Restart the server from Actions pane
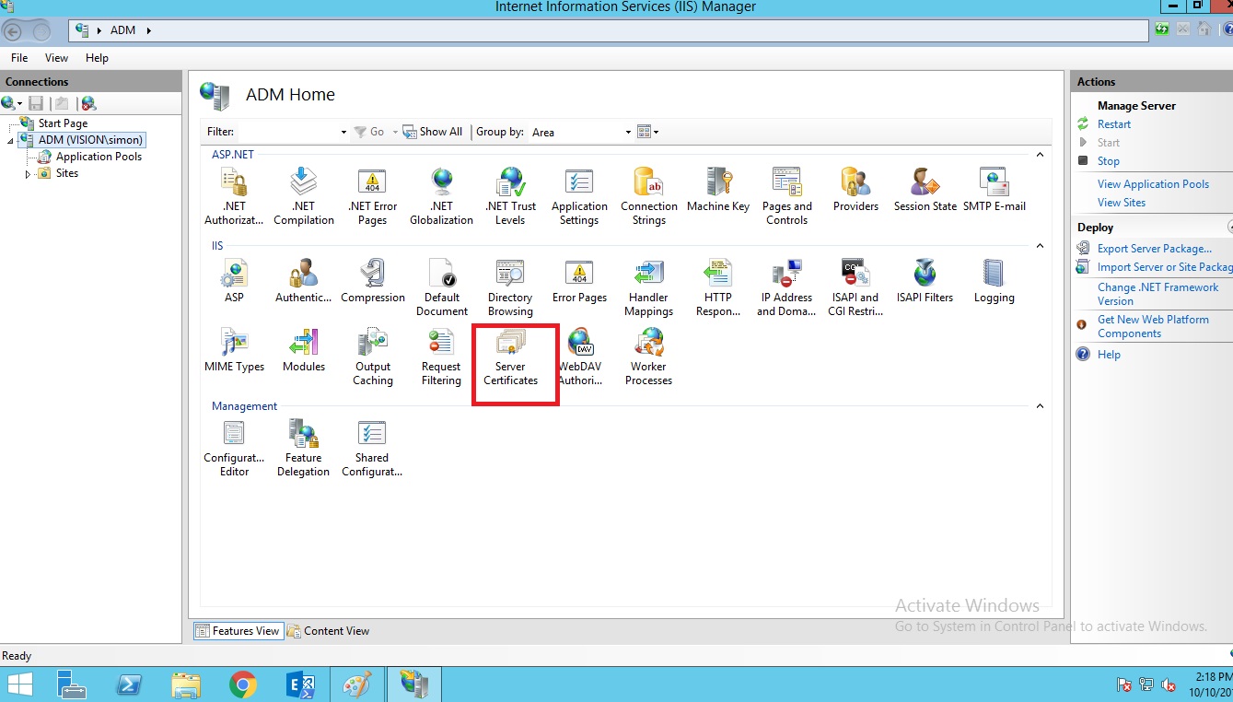This screenshot has height=702, width=1233. 1114,124
